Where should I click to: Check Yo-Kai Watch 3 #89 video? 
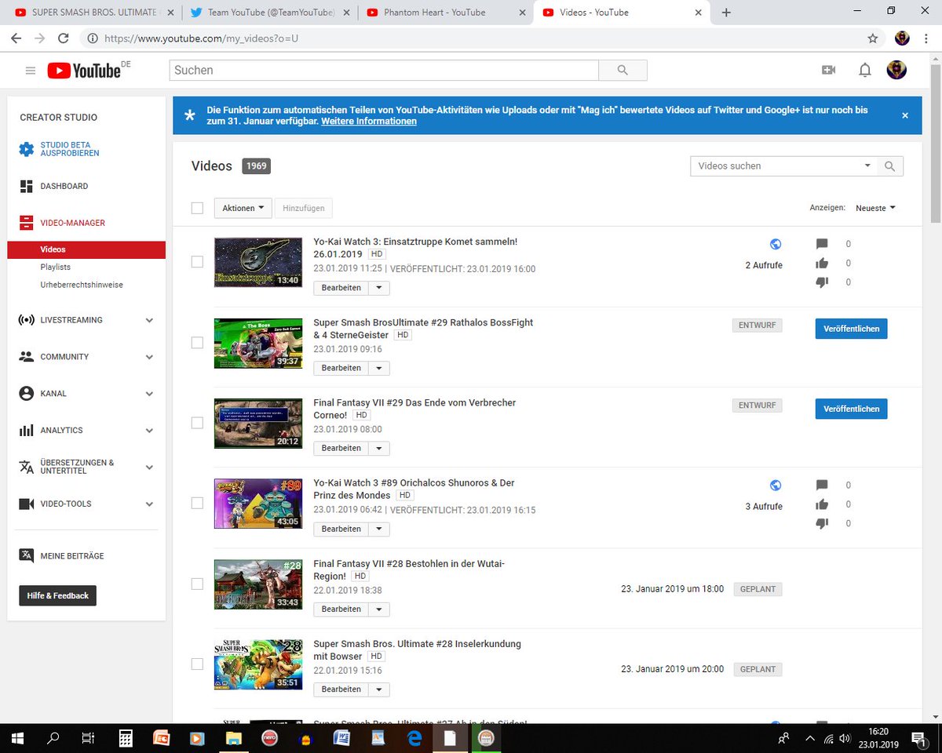tap(197, 503)
